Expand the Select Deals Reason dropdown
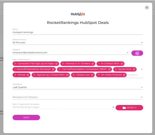This screenshot has width=155, height=135. [142, 69]
